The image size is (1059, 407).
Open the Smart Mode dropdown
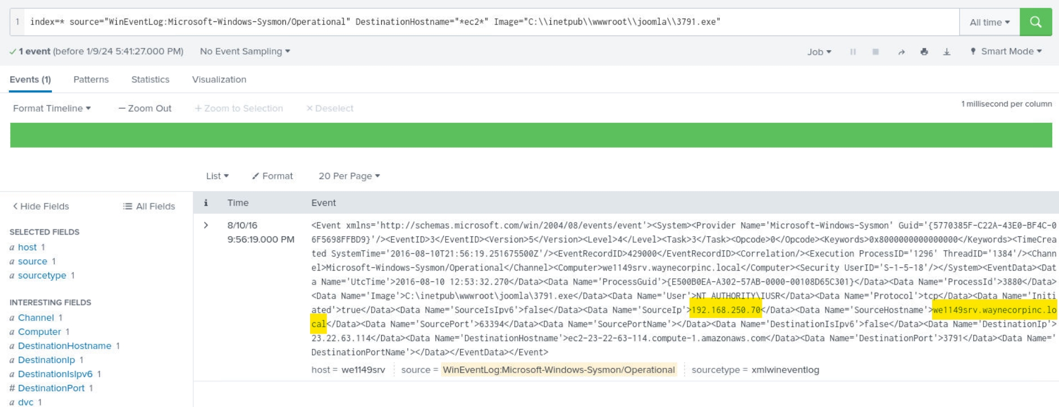pyautogui.click(x=1006, y=51)
